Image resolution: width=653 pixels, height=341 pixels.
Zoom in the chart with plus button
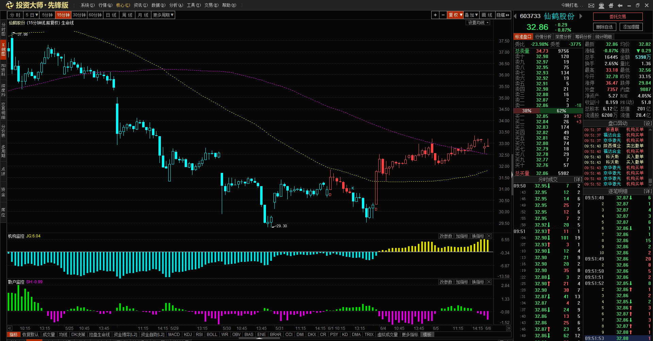click(435, 15)
